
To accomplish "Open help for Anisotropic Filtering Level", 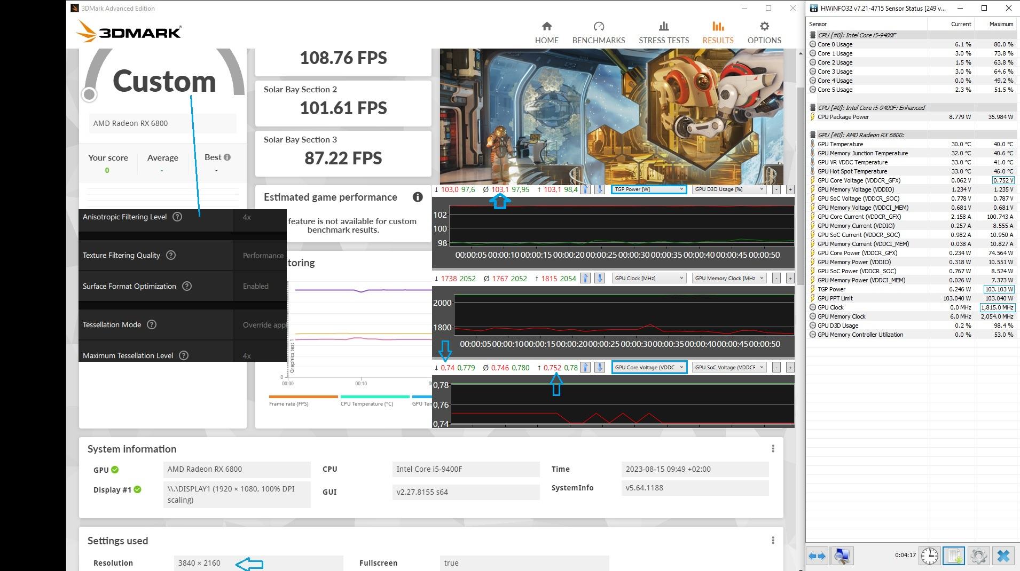I will point(177,217).
